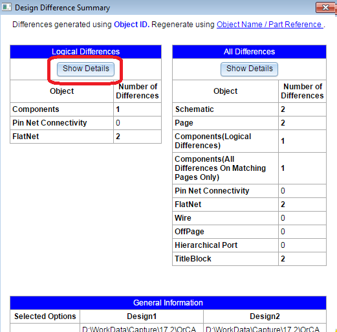Select the OffPage row

(249, 232)
